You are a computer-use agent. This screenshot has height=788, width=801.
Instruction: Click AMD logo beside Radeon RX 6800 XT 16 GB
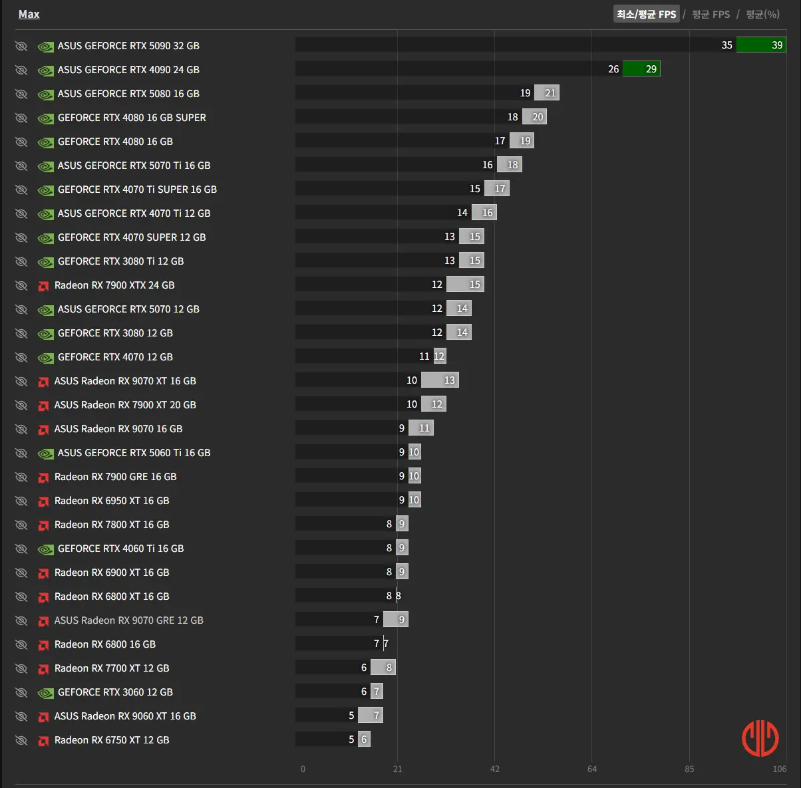43,597
